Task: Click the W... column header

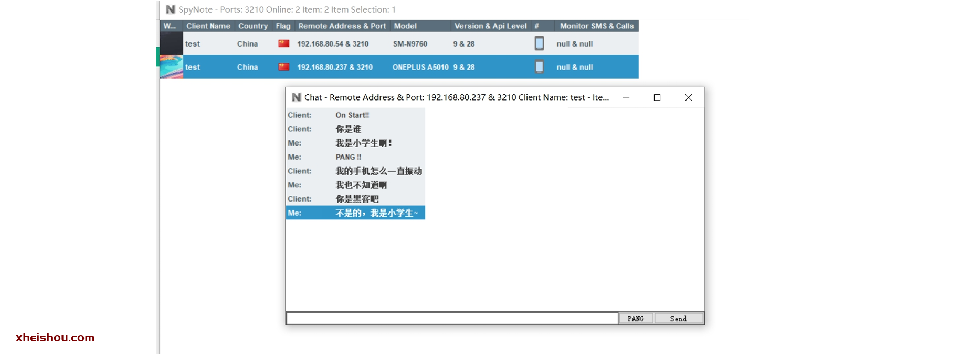Action: pos(170,26)
